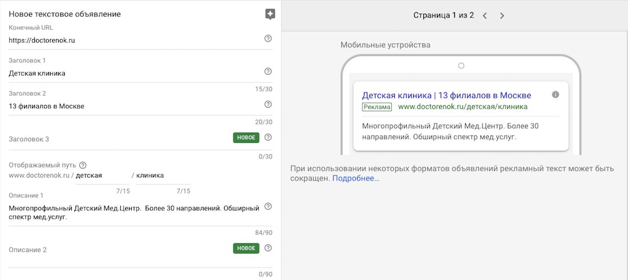Screen dimensions: 628x280
Task: Click the Реклама label in preview
Action: pyautogui.click(x=377, y=107)
